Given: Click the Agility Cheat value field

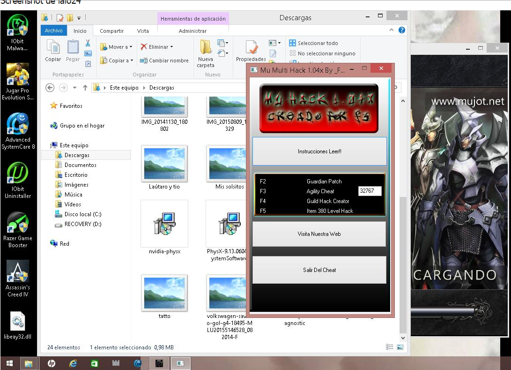Looking at the screenshot, I should point(370,191).
